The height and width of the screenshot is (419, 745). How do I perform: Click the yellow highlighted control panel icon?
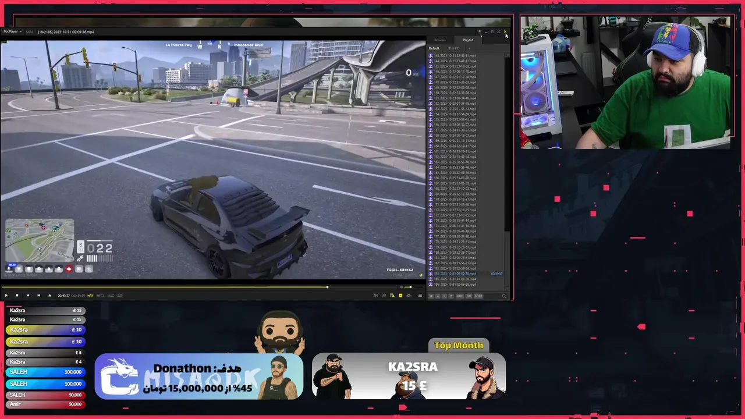[400, 296]
